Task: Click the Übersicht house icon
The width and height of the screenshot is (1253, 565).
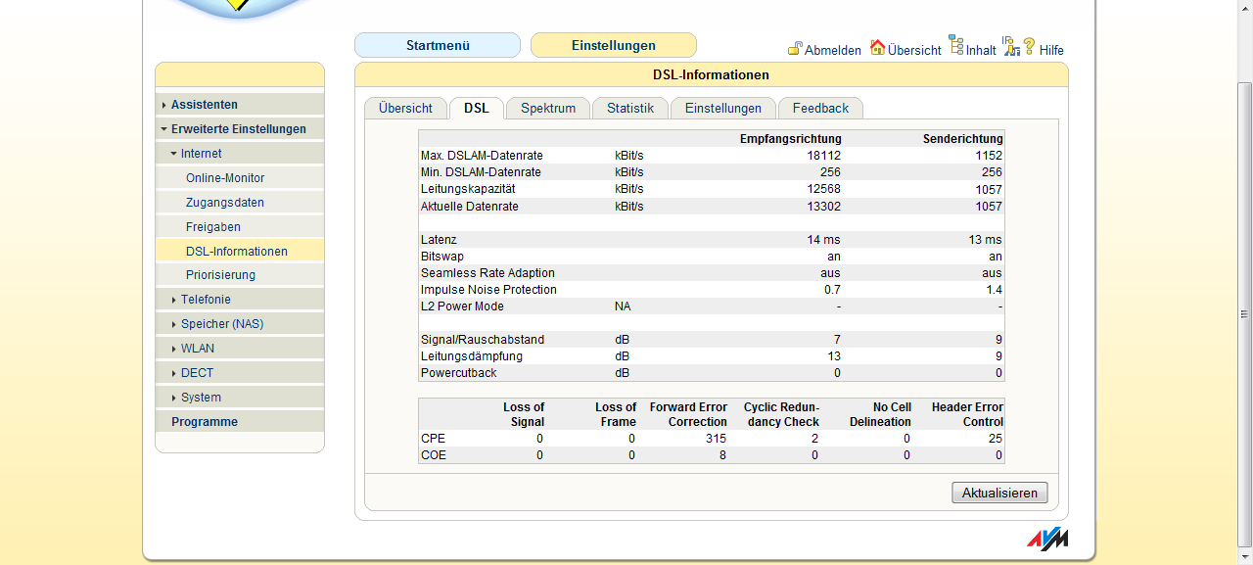Action: click(x=877, y=47)
